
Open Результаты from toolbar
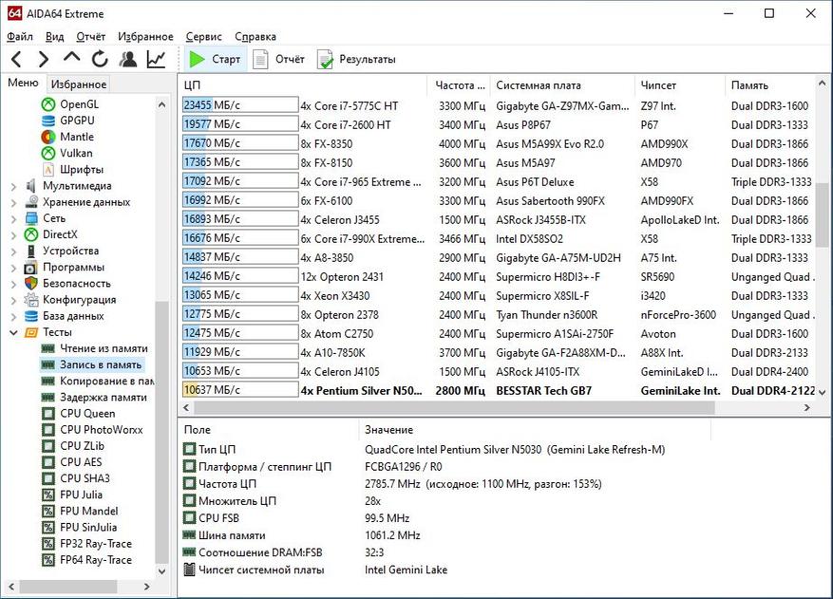(357, 59)
